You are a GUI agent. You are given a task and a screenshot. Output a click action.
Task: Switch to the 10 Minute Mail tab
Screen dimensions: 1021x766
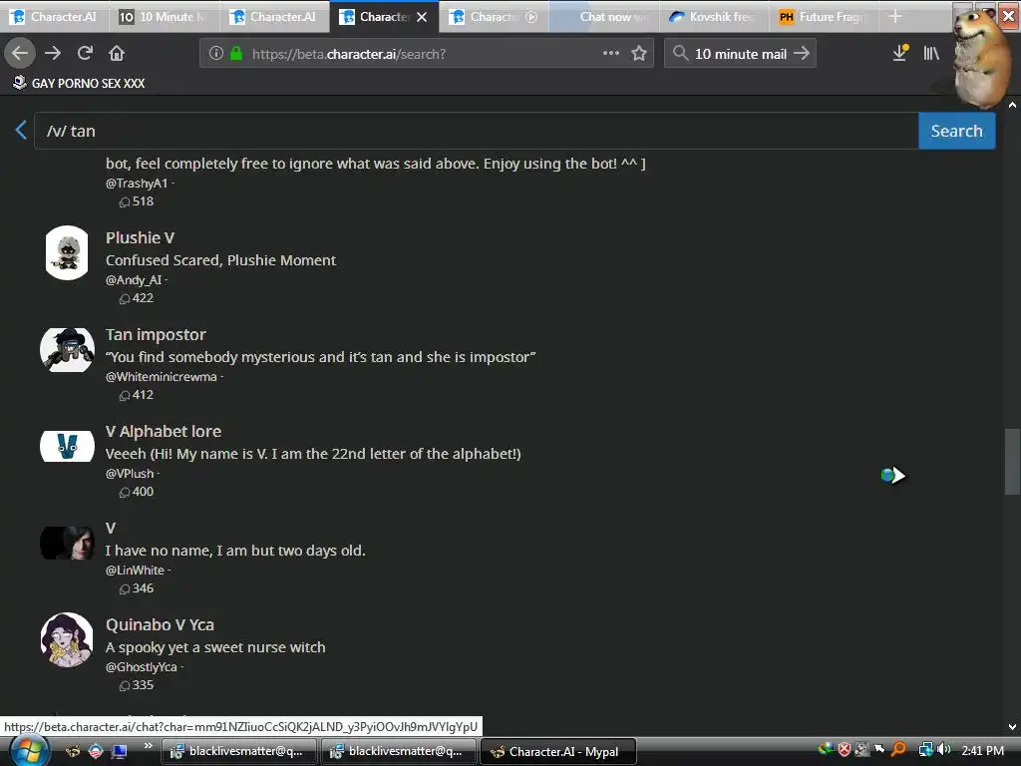pos(164,17)
